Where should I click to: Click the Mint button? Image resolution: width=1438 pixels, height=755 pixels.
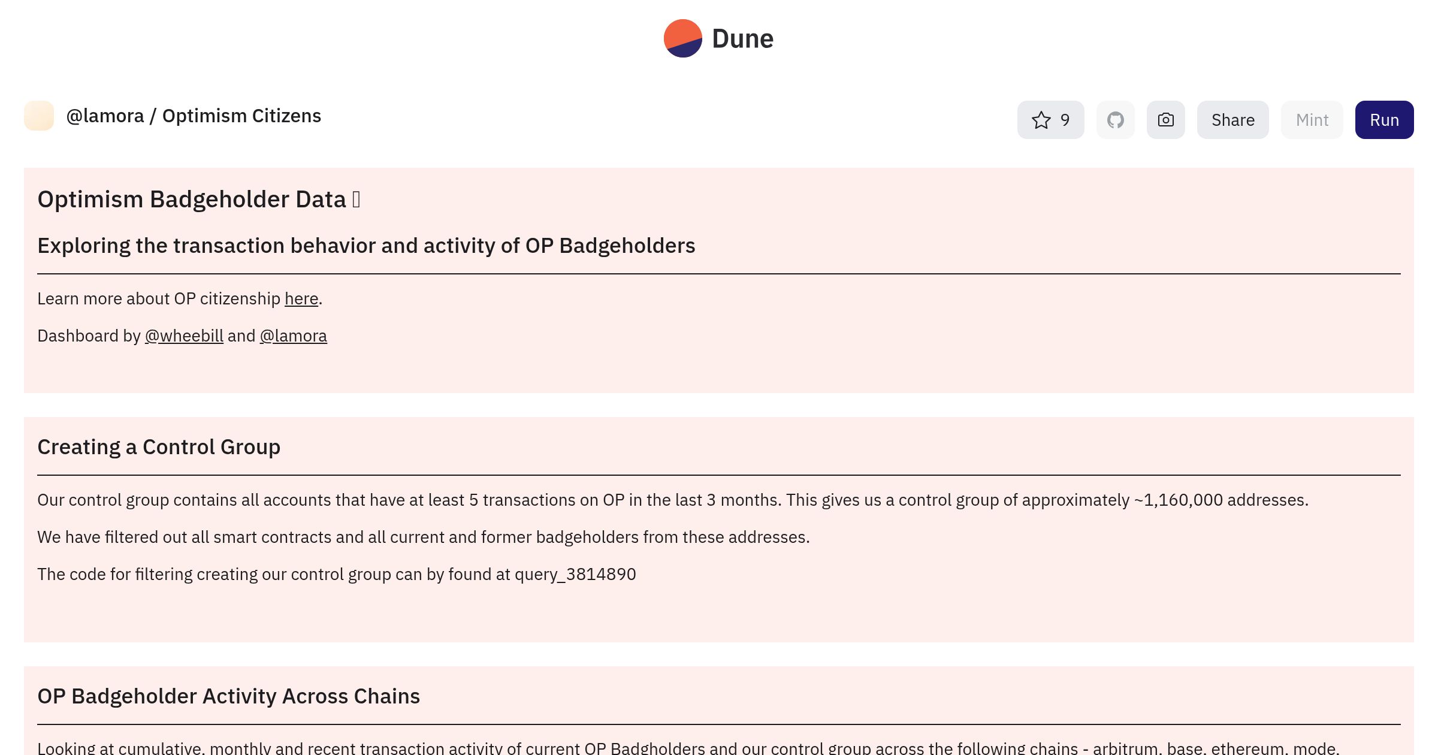tap(1312, 120)
